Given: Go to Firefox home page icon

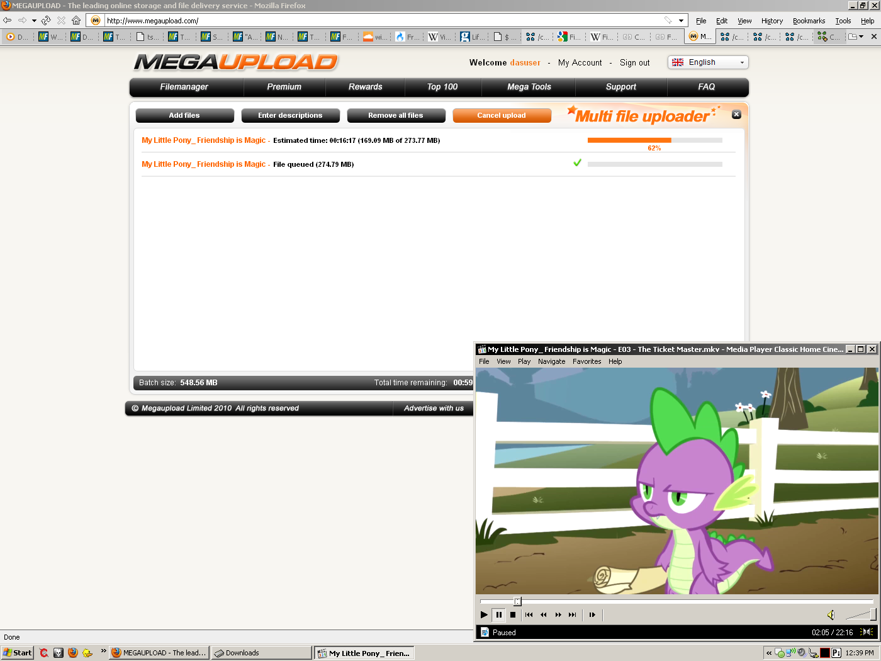Looking at the screenshot, I should tap(76, 21).
